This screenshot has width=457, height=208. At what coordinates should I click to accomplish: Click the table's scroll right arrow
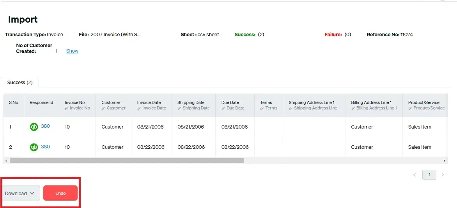(x=444, y=160)
